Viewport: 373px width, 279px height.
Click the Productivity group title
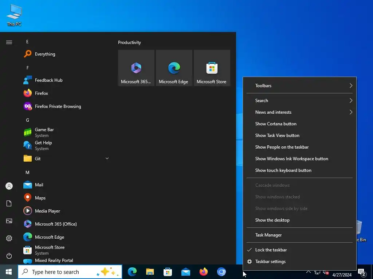129,43
